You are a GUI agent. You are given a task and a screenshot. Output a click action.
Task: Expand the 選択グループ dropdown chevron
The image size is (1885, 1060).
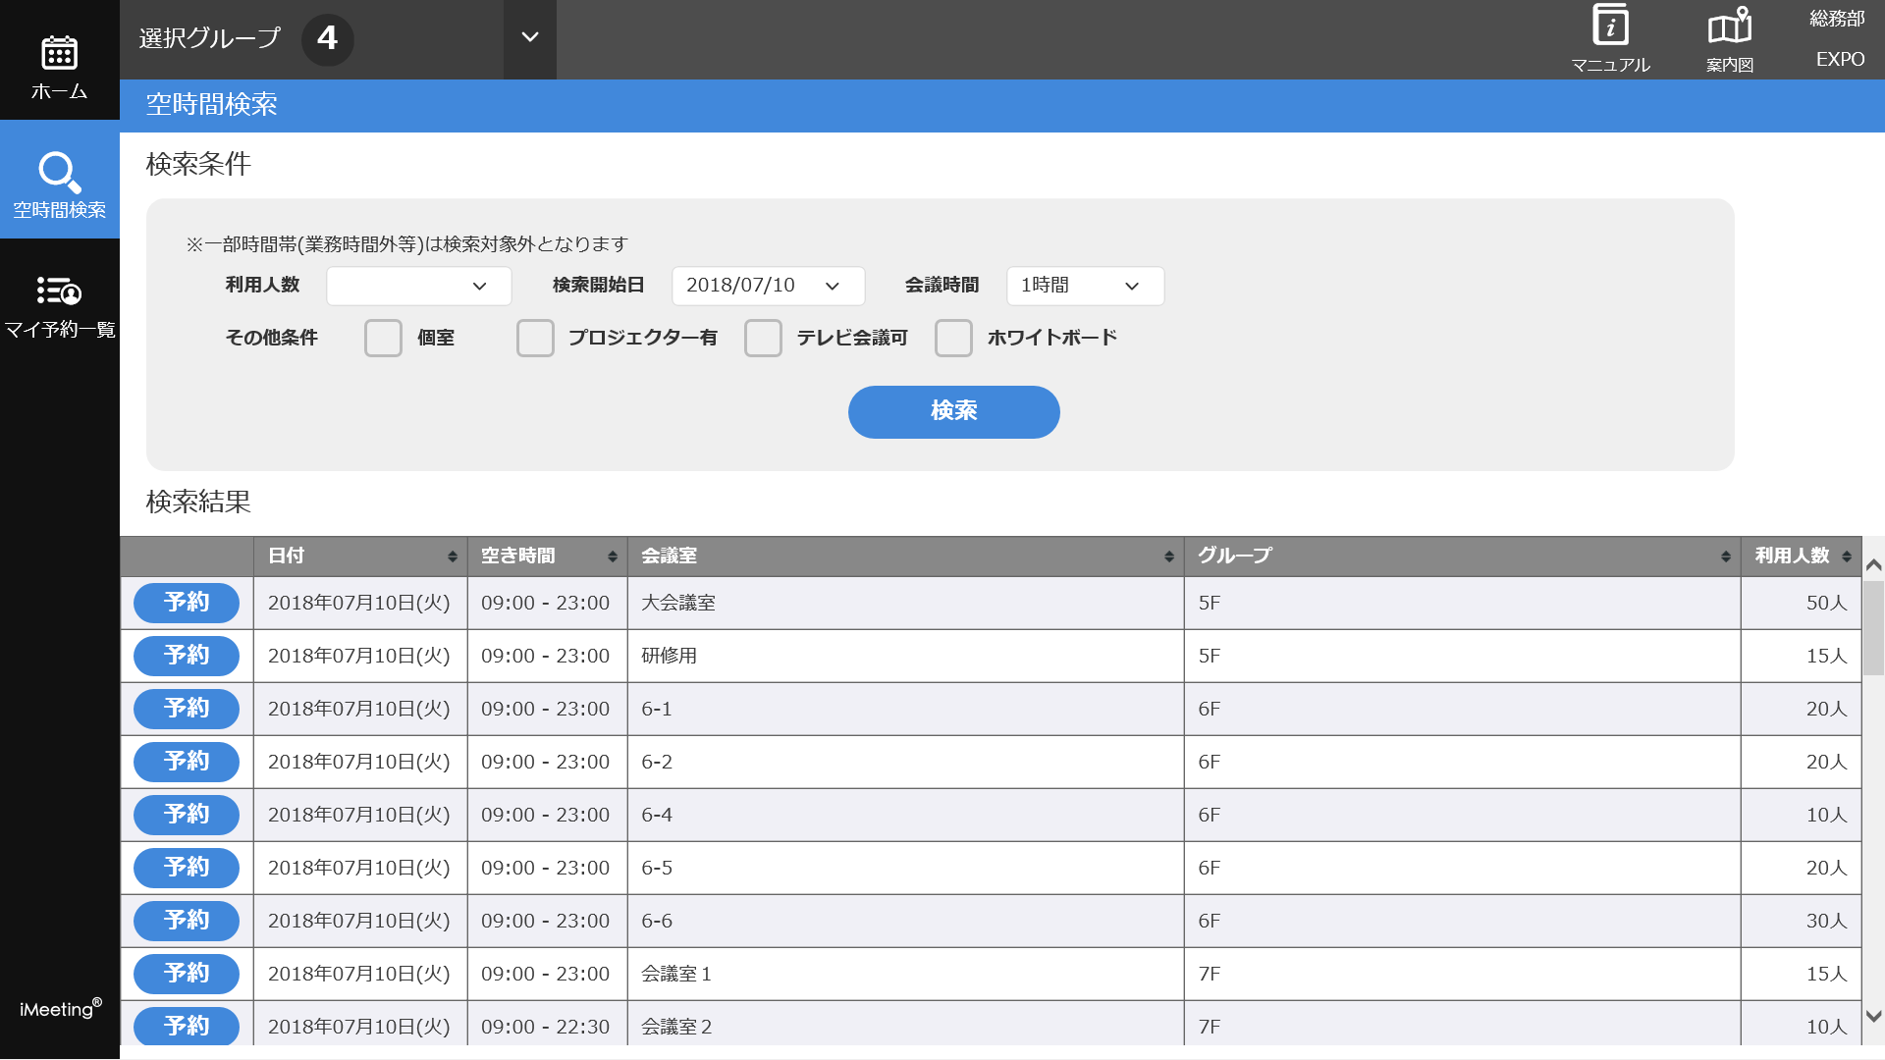[x=530, y=38]
